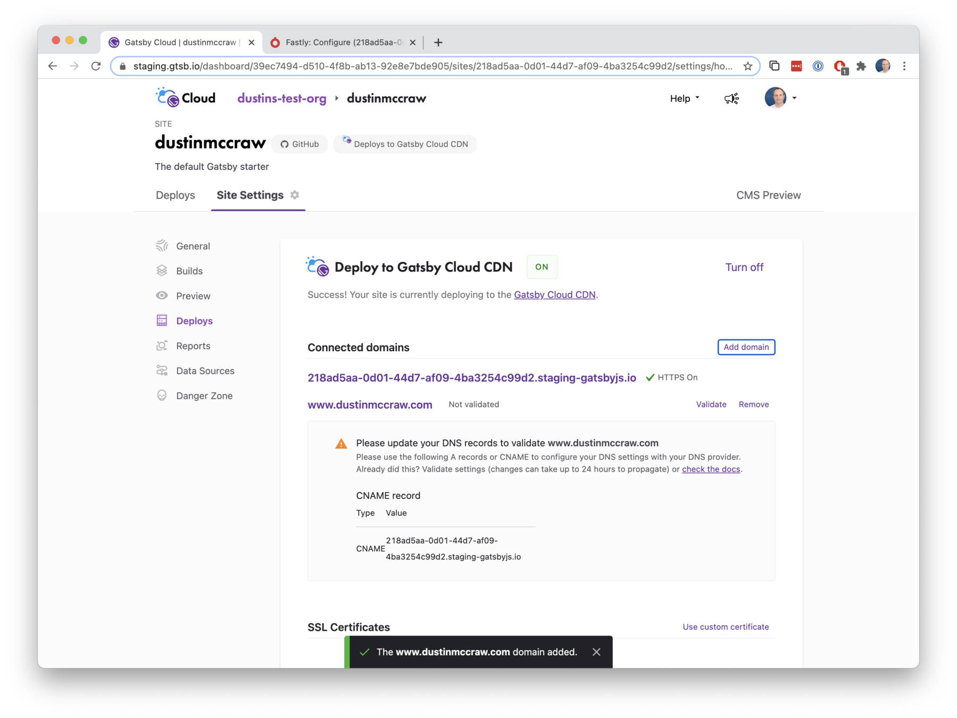957x718 pixels.
Task: Open CMS Preview
Action: tap(768, 195)
